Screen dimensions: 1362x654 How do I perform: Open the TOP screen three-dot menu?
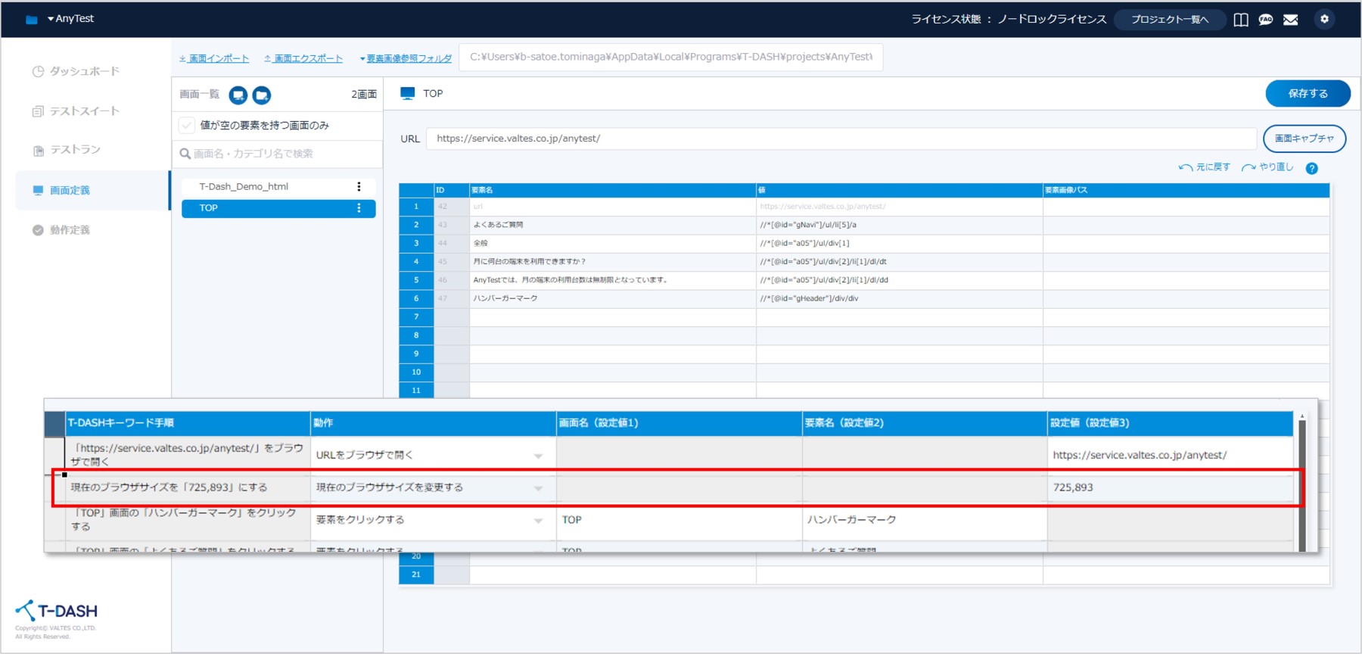pos(359,208)
